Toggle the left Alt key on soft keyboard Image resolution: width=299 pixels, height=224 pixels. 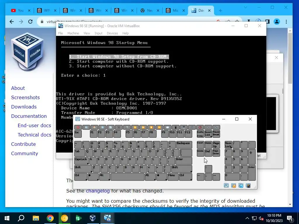coord(105,177)
